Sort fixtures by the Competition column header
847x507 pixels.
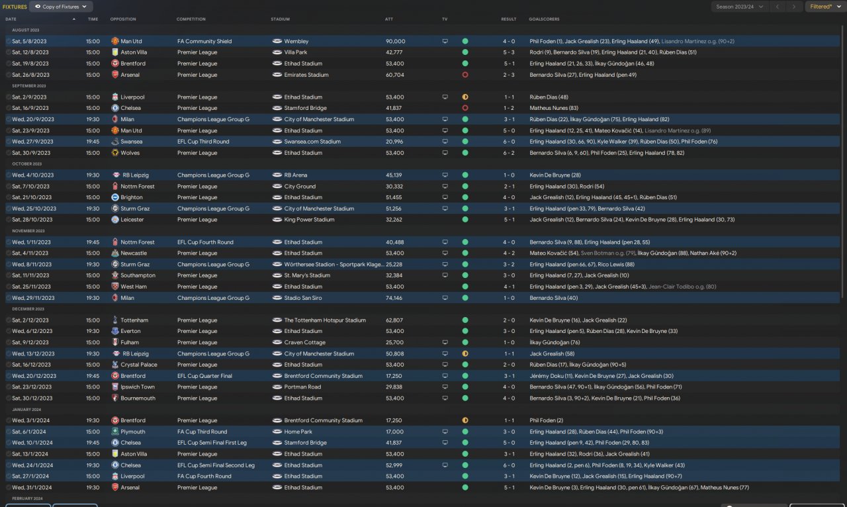tap(191, 19)
